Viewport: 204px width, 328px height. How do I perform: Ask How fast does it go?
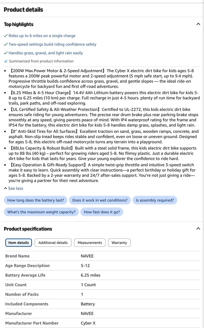coord(102,212)
